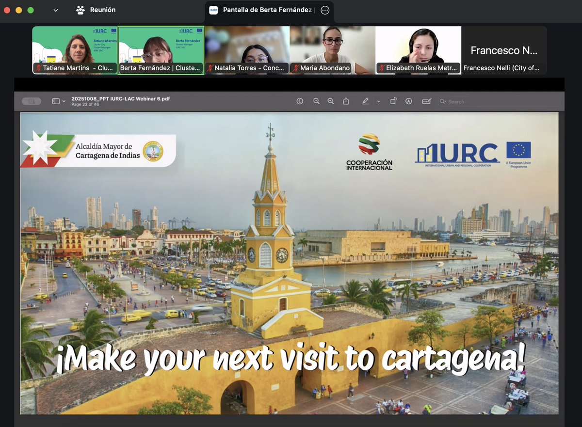Open the Markup tool dropdown arrow
Viewport: 582px width, 427px height.
(378, 101)
